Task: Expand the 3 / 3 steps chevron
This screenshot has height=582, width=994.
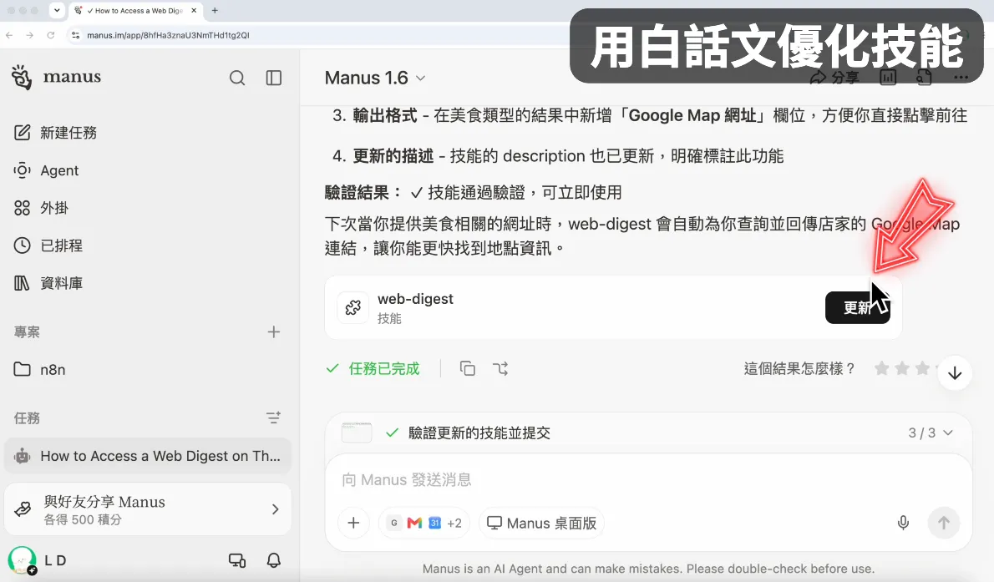Action: [x=948, y=433]
